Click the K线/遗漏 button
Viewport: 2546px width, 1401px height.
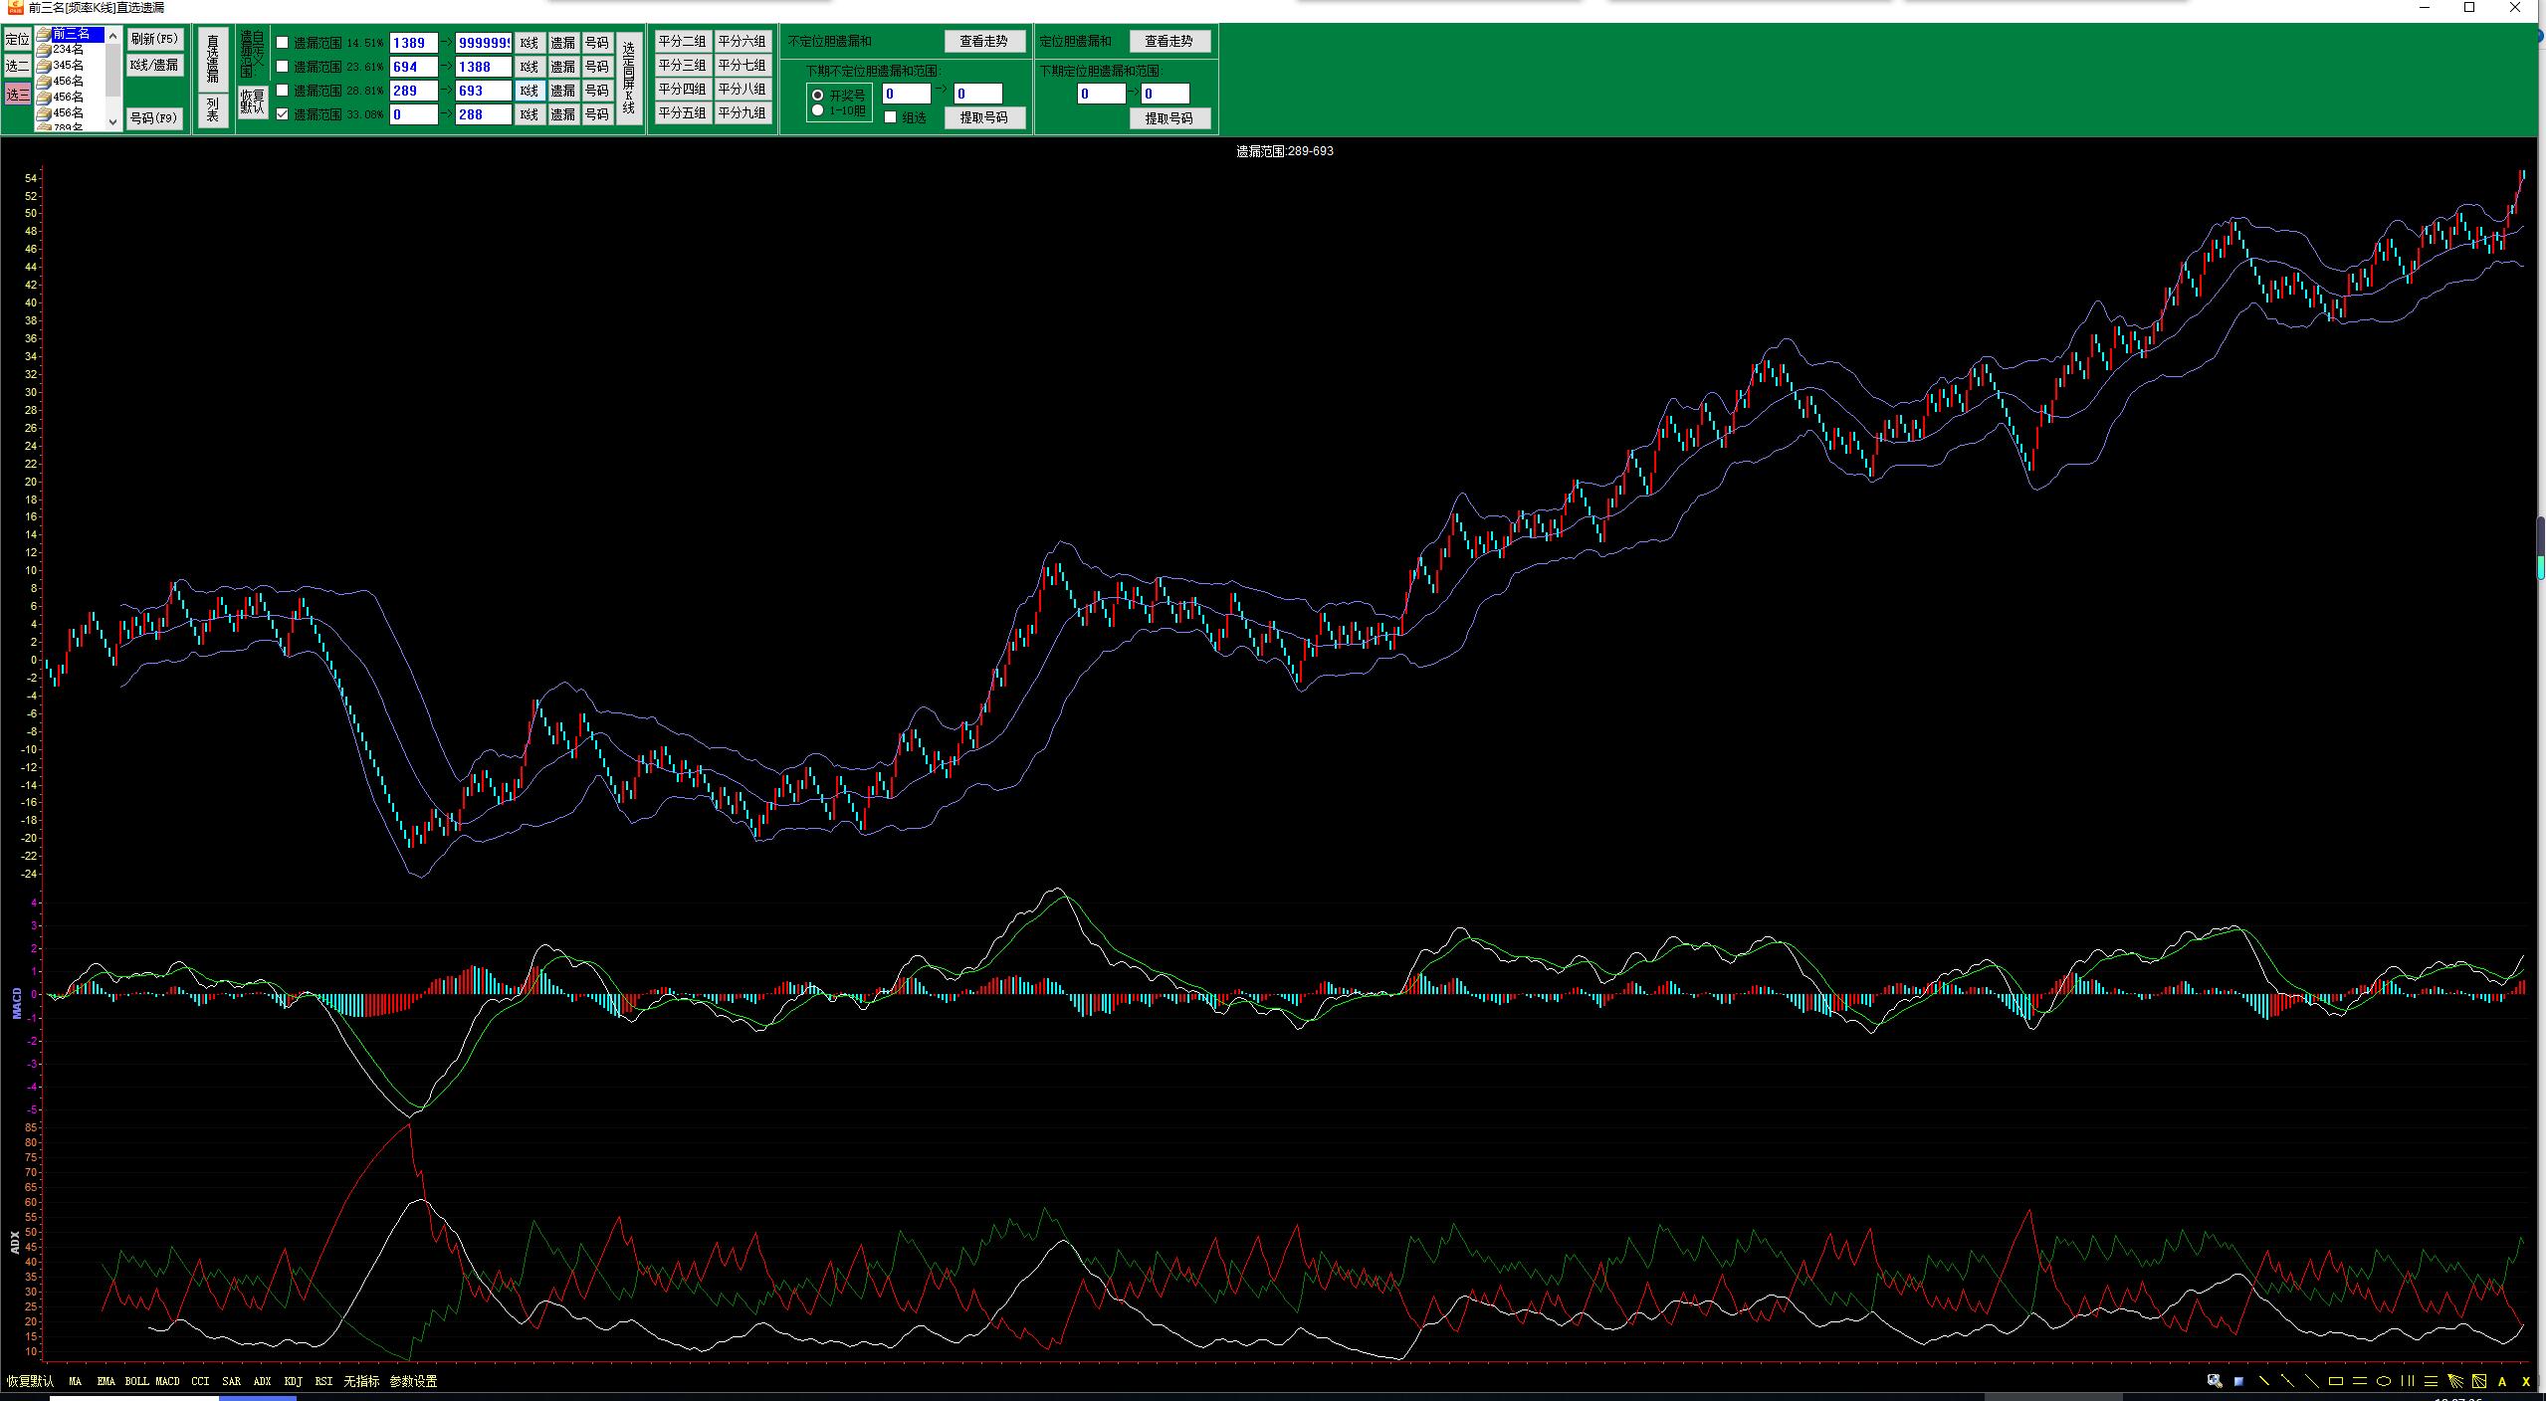click(155, 65)
